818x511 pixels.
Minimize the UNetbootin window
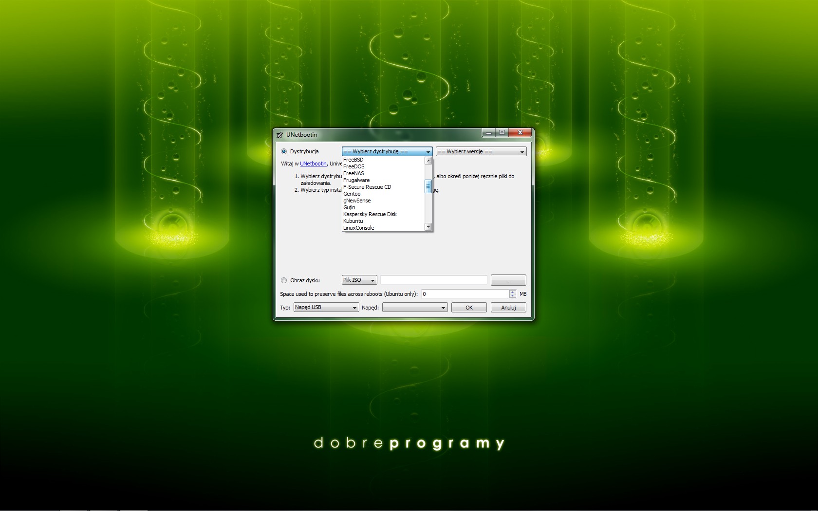coord(488,132)
